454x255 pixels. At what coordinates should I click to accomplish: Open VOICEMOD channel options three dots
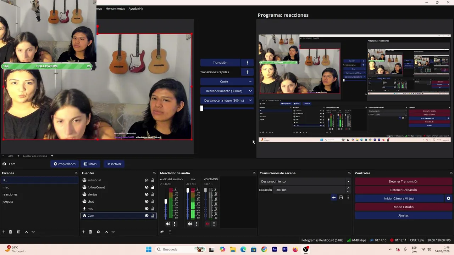[214, 224]
